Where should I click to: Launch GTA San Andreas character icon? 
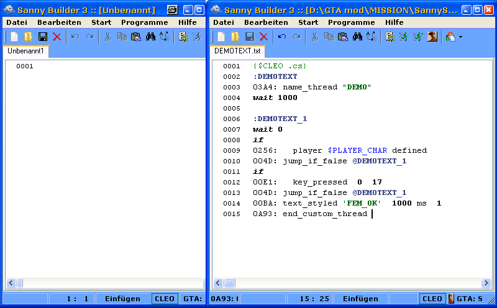tap(432, 37)
